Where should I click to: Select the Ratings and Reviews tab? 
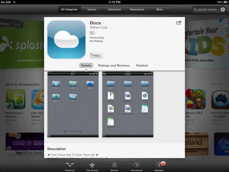point(114,65)
